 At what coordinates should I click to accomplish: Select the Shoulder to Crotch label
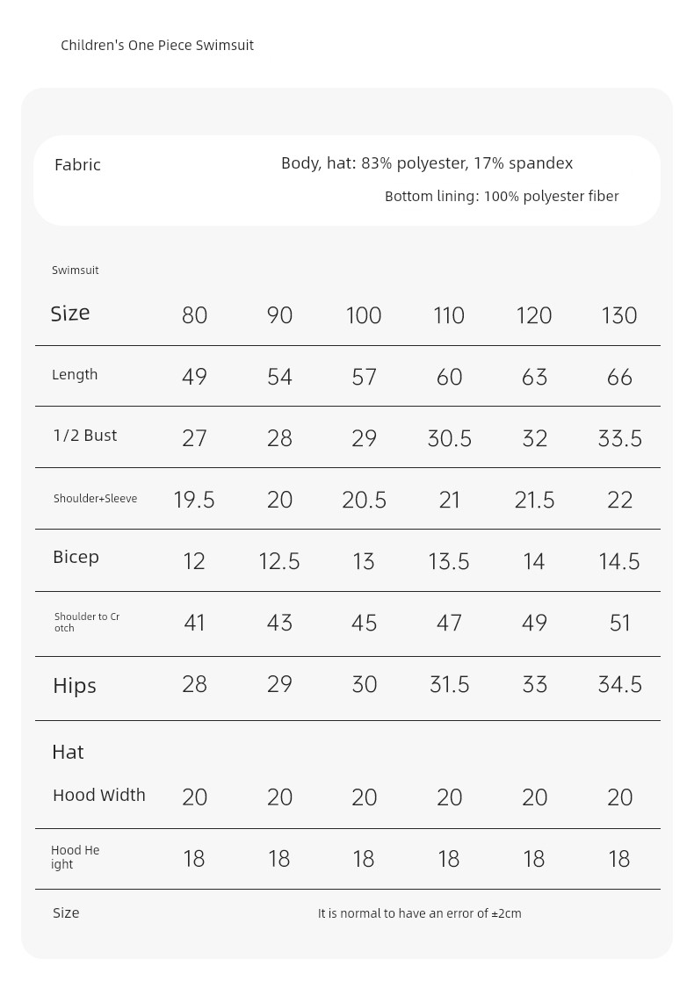point(87,622)
